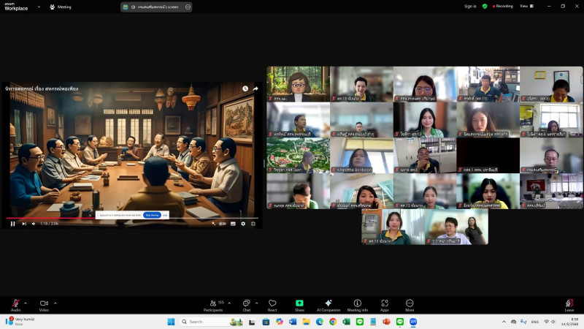Open the Zoom icon in the taskbar
Screen dimensions: 584x329
coord(413,322)
